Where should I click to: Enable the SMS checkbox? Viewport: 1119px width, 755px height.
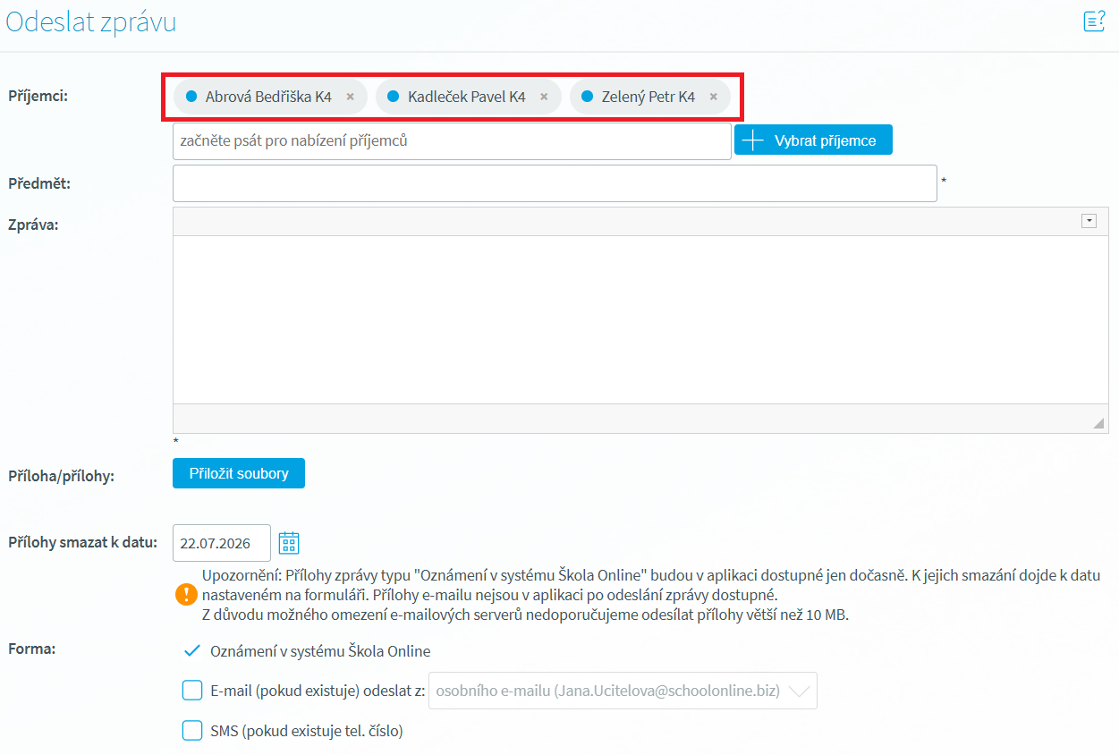click(x=192, y=731)
